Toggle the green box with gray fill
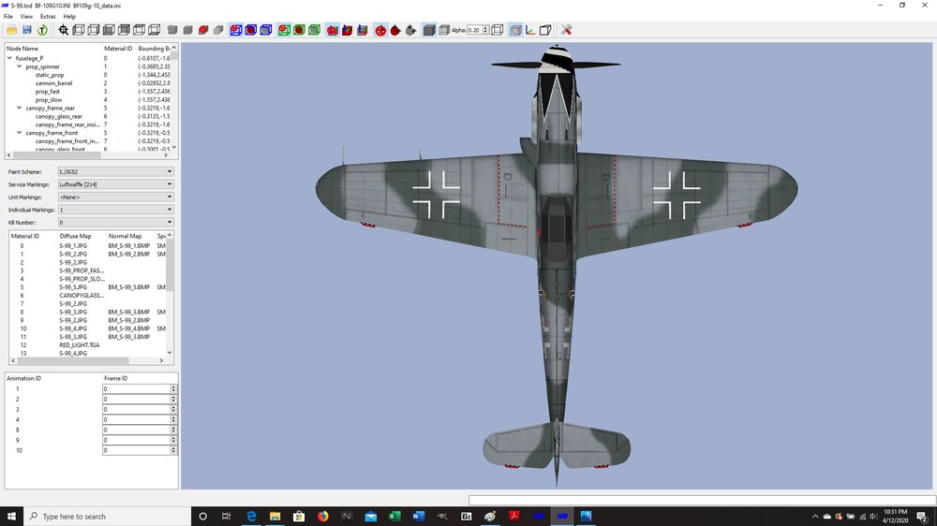Image resolution: width=937 pixels, height=526 pixels. click(x=314, y=30)
